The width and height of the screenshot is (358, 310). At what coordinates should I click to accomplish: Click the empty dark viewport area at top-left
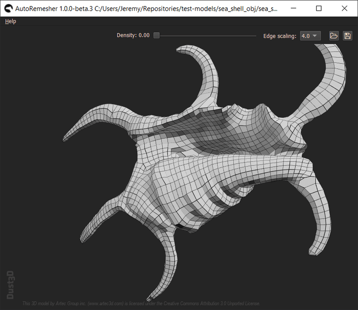(44, 66)
